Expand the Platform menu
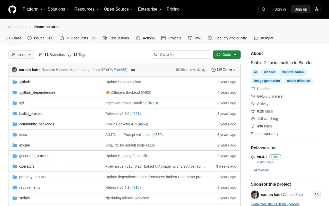This screenshot has width=329, height=206. (33, 9)
